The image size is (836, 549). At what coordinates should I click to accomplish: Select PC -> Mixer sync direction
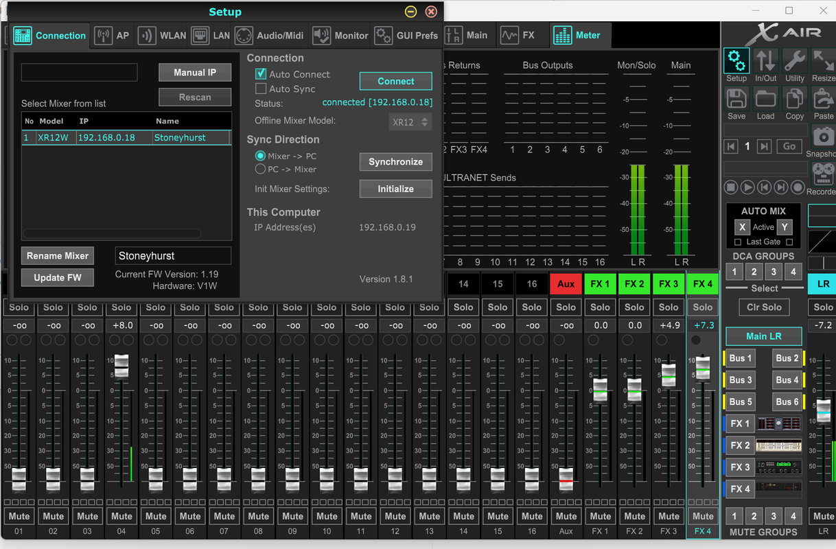pyautogui.click(x=260, y=169)
